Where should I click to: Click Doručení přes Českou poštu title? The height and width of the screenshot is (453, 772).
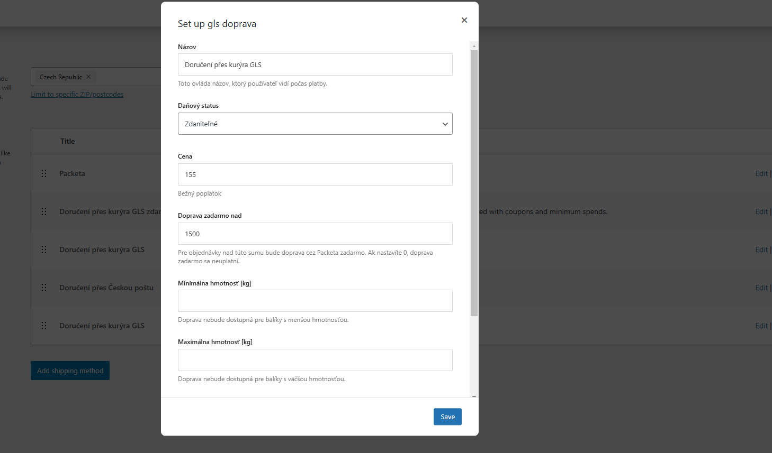pyautogui.click(x=106, y=288)
